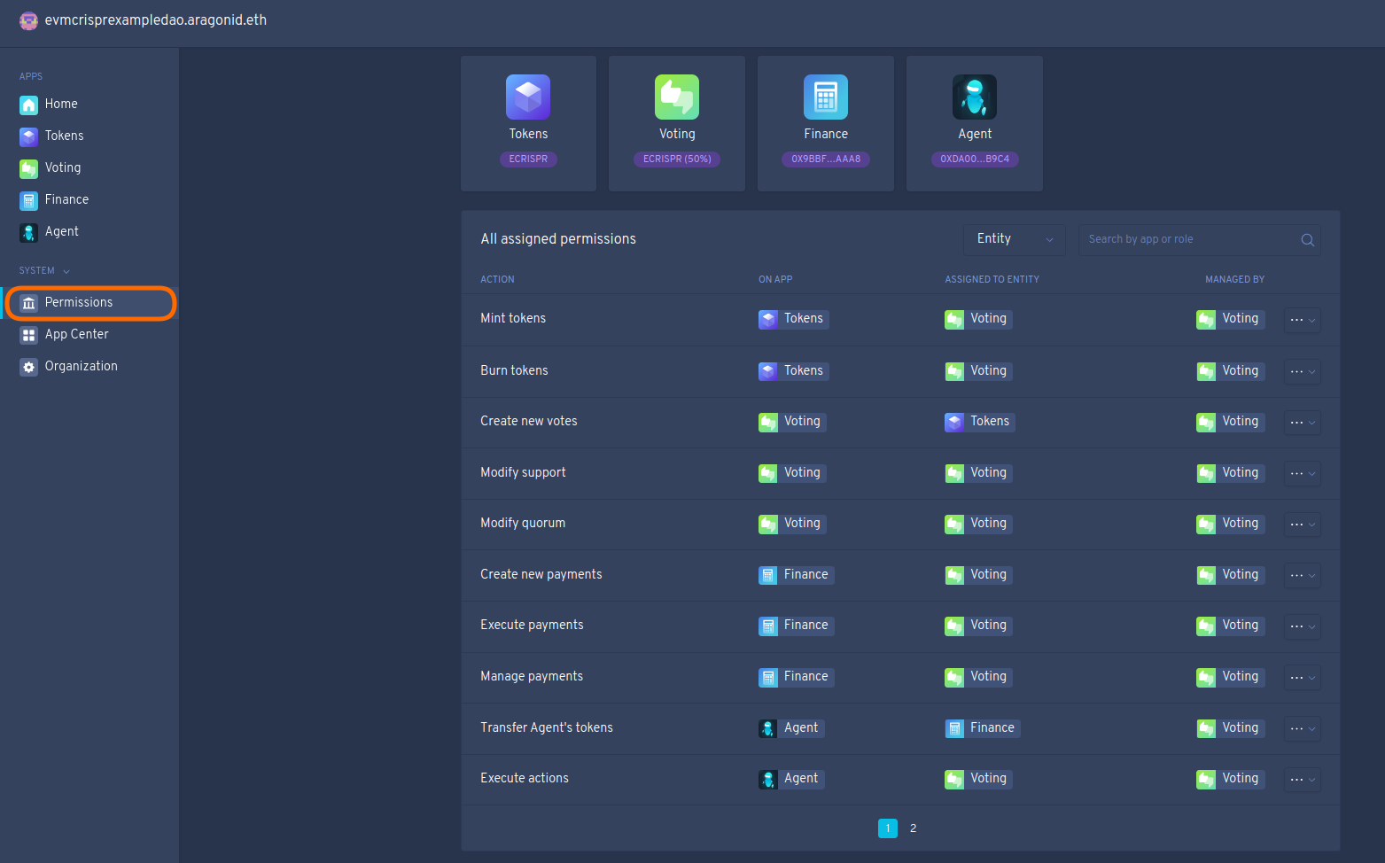
Task: Open Organization settings in sidebar
Action: click(x=89, y=366)
